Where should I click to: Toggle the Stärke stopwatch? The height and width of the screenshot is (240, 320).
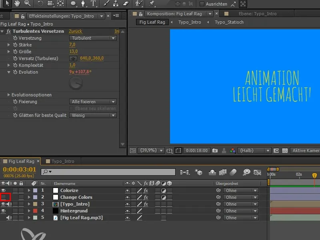pos(15,45)
